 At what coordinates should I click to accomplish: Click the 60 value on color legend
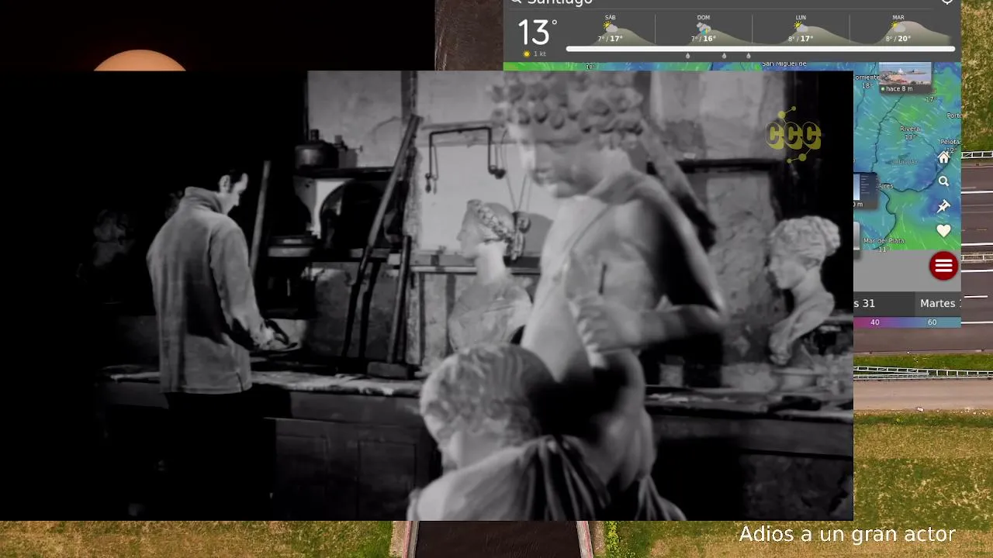[932, 322]
